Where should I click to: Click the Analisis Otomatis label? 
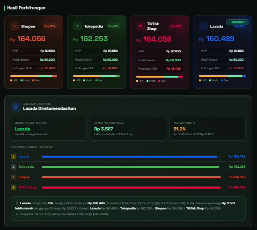point(37,104)
